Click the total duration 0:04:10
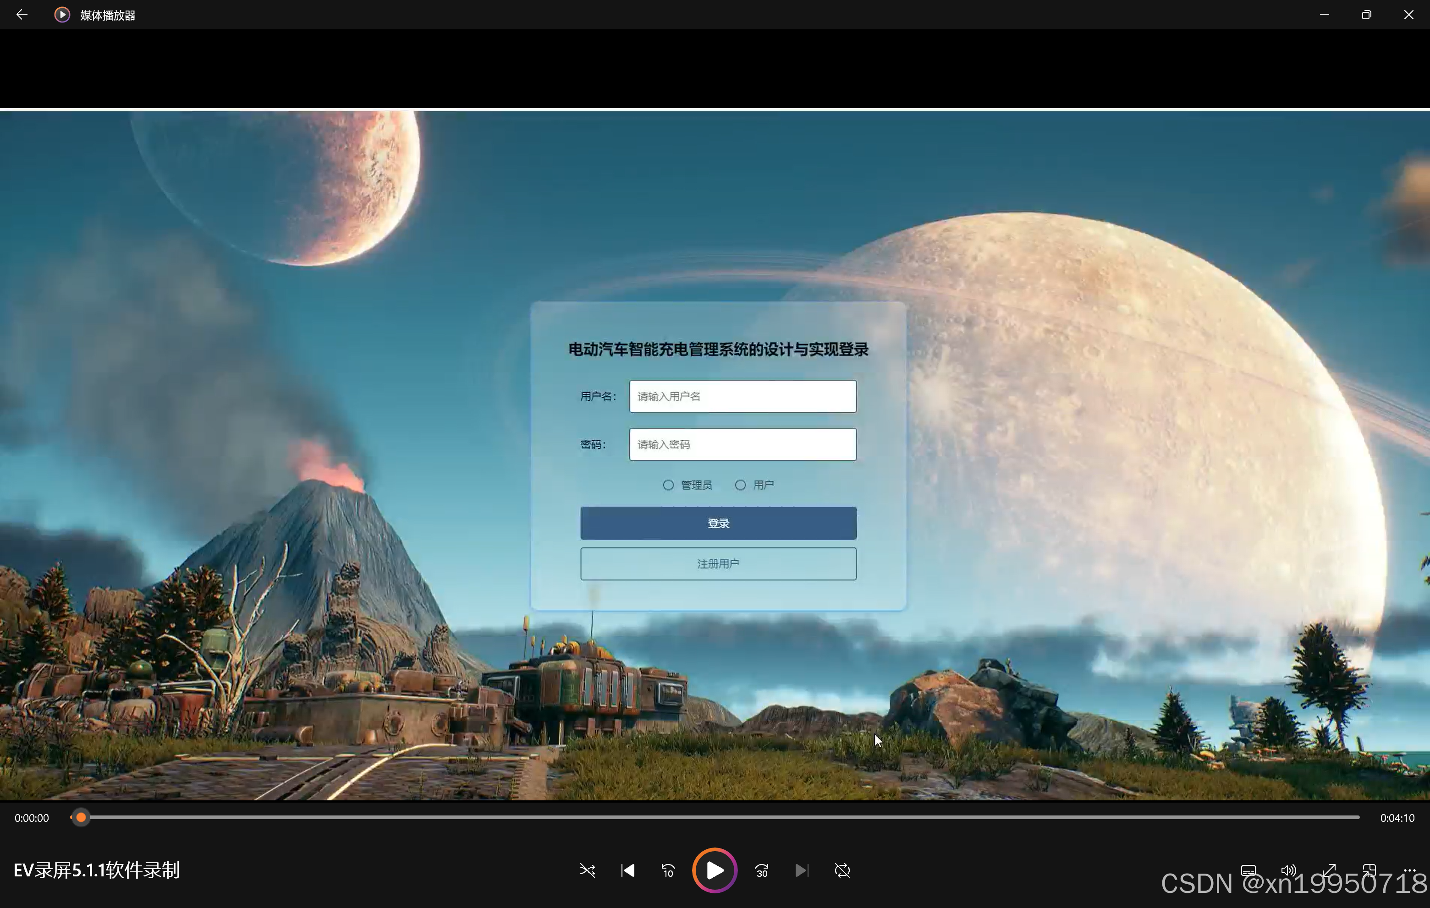This screenshot has width=1430, height=908. (x=1397, y=818)
